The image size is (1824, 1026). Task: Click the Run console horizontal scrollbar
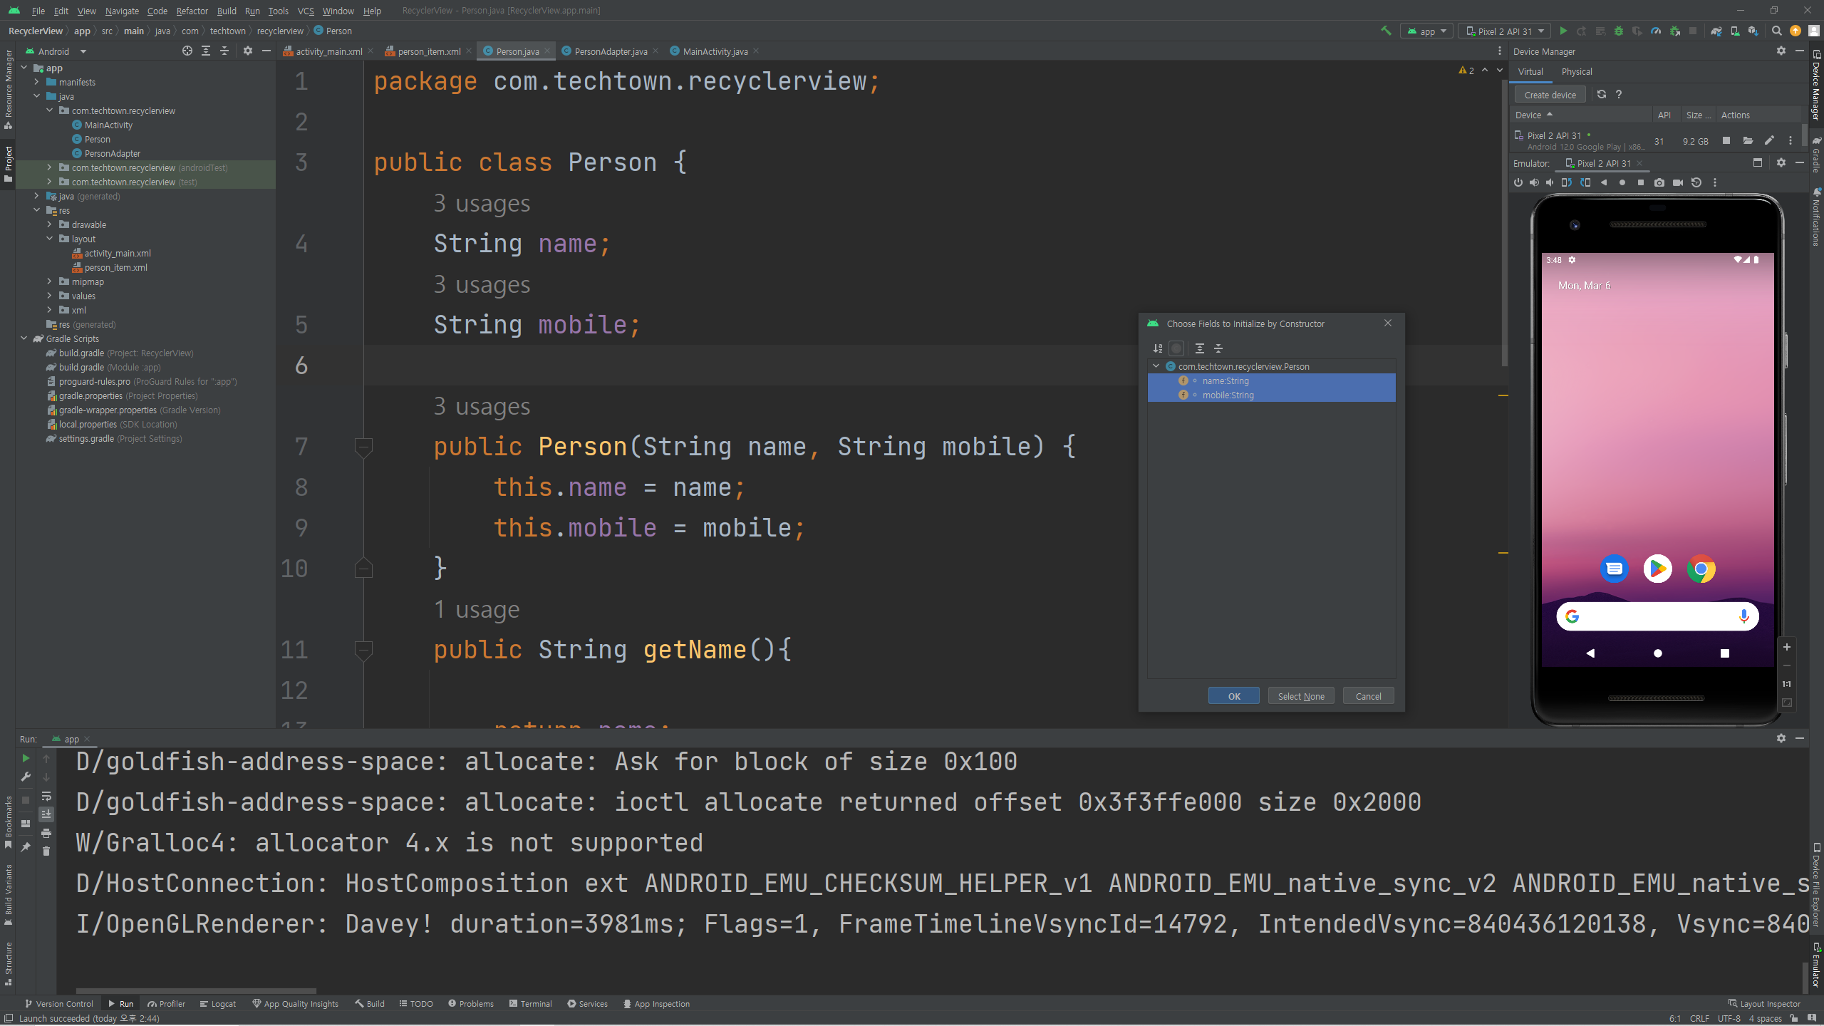[x=196, y=990]
